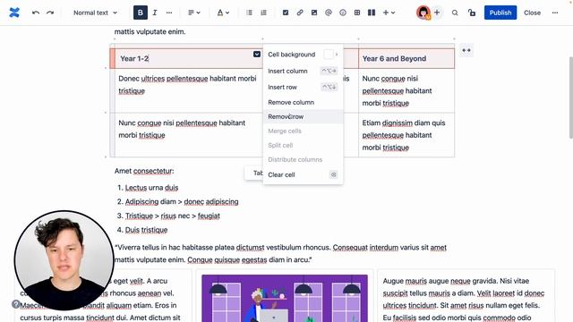Open Cell background submenu

pyautogui.click(x=303, y=55)
